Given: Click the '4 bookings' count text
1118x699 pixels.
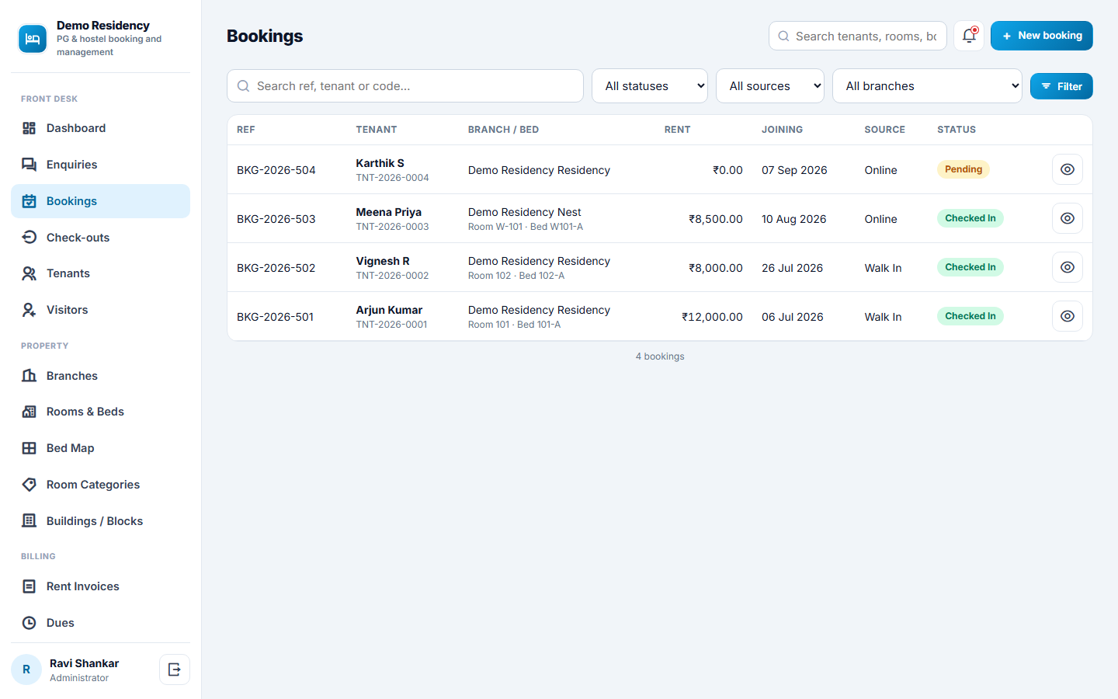Looking at the screenshot, I should pos(660,356).
